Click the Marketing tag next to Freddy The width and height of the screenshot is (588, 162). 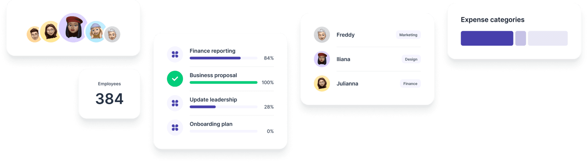click(x=408, y=35)
